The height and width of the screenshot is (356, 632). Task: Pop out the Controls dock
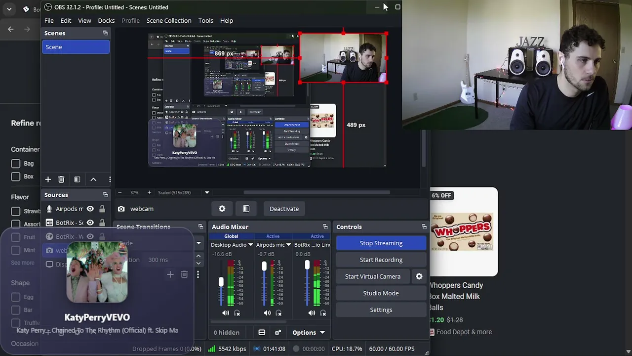tap(424, 227)
